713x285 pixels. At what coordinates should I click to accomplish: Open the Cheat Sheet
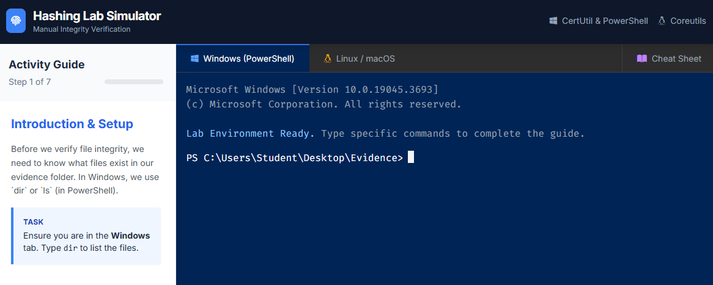pos(668,59)
